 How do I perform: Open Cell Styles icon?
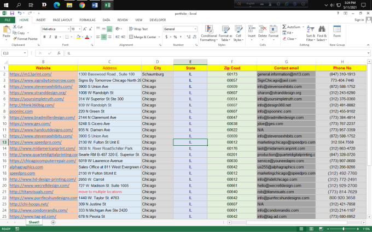tap(238, 29)
